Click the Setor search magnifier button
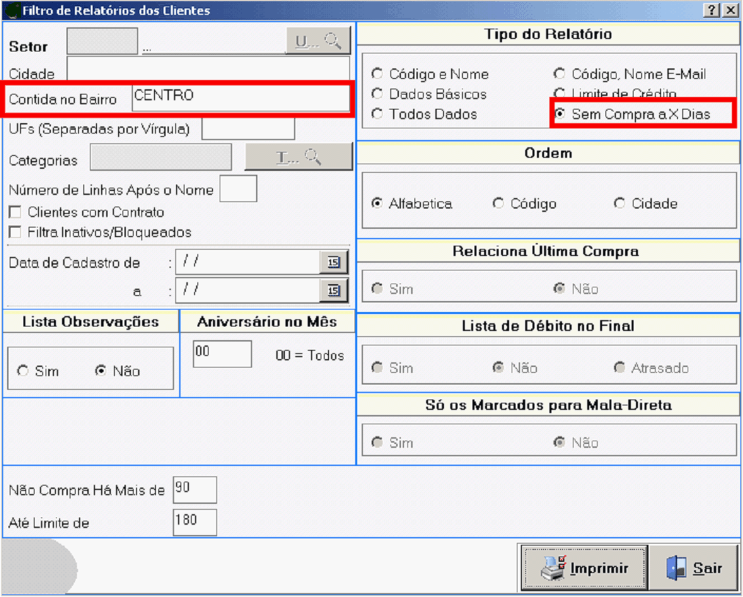 pyautogui.click(x=318, y=41)
